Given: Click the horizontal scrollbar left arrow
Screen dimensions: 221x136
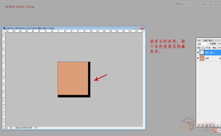Looking at the screenshot, I should click(38, 128).
